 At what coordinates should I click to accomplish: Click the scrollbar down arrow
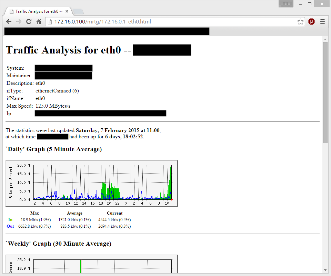click(x=325, y=270)
